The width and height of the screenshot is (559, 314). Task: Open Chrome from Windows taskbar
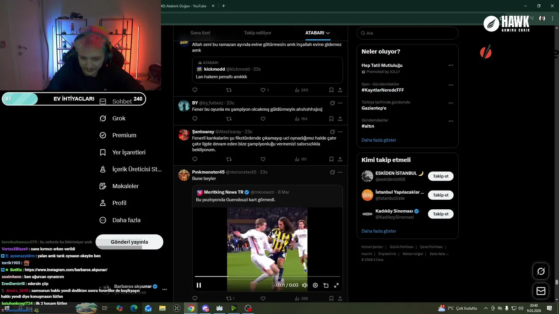click(191, 308)
